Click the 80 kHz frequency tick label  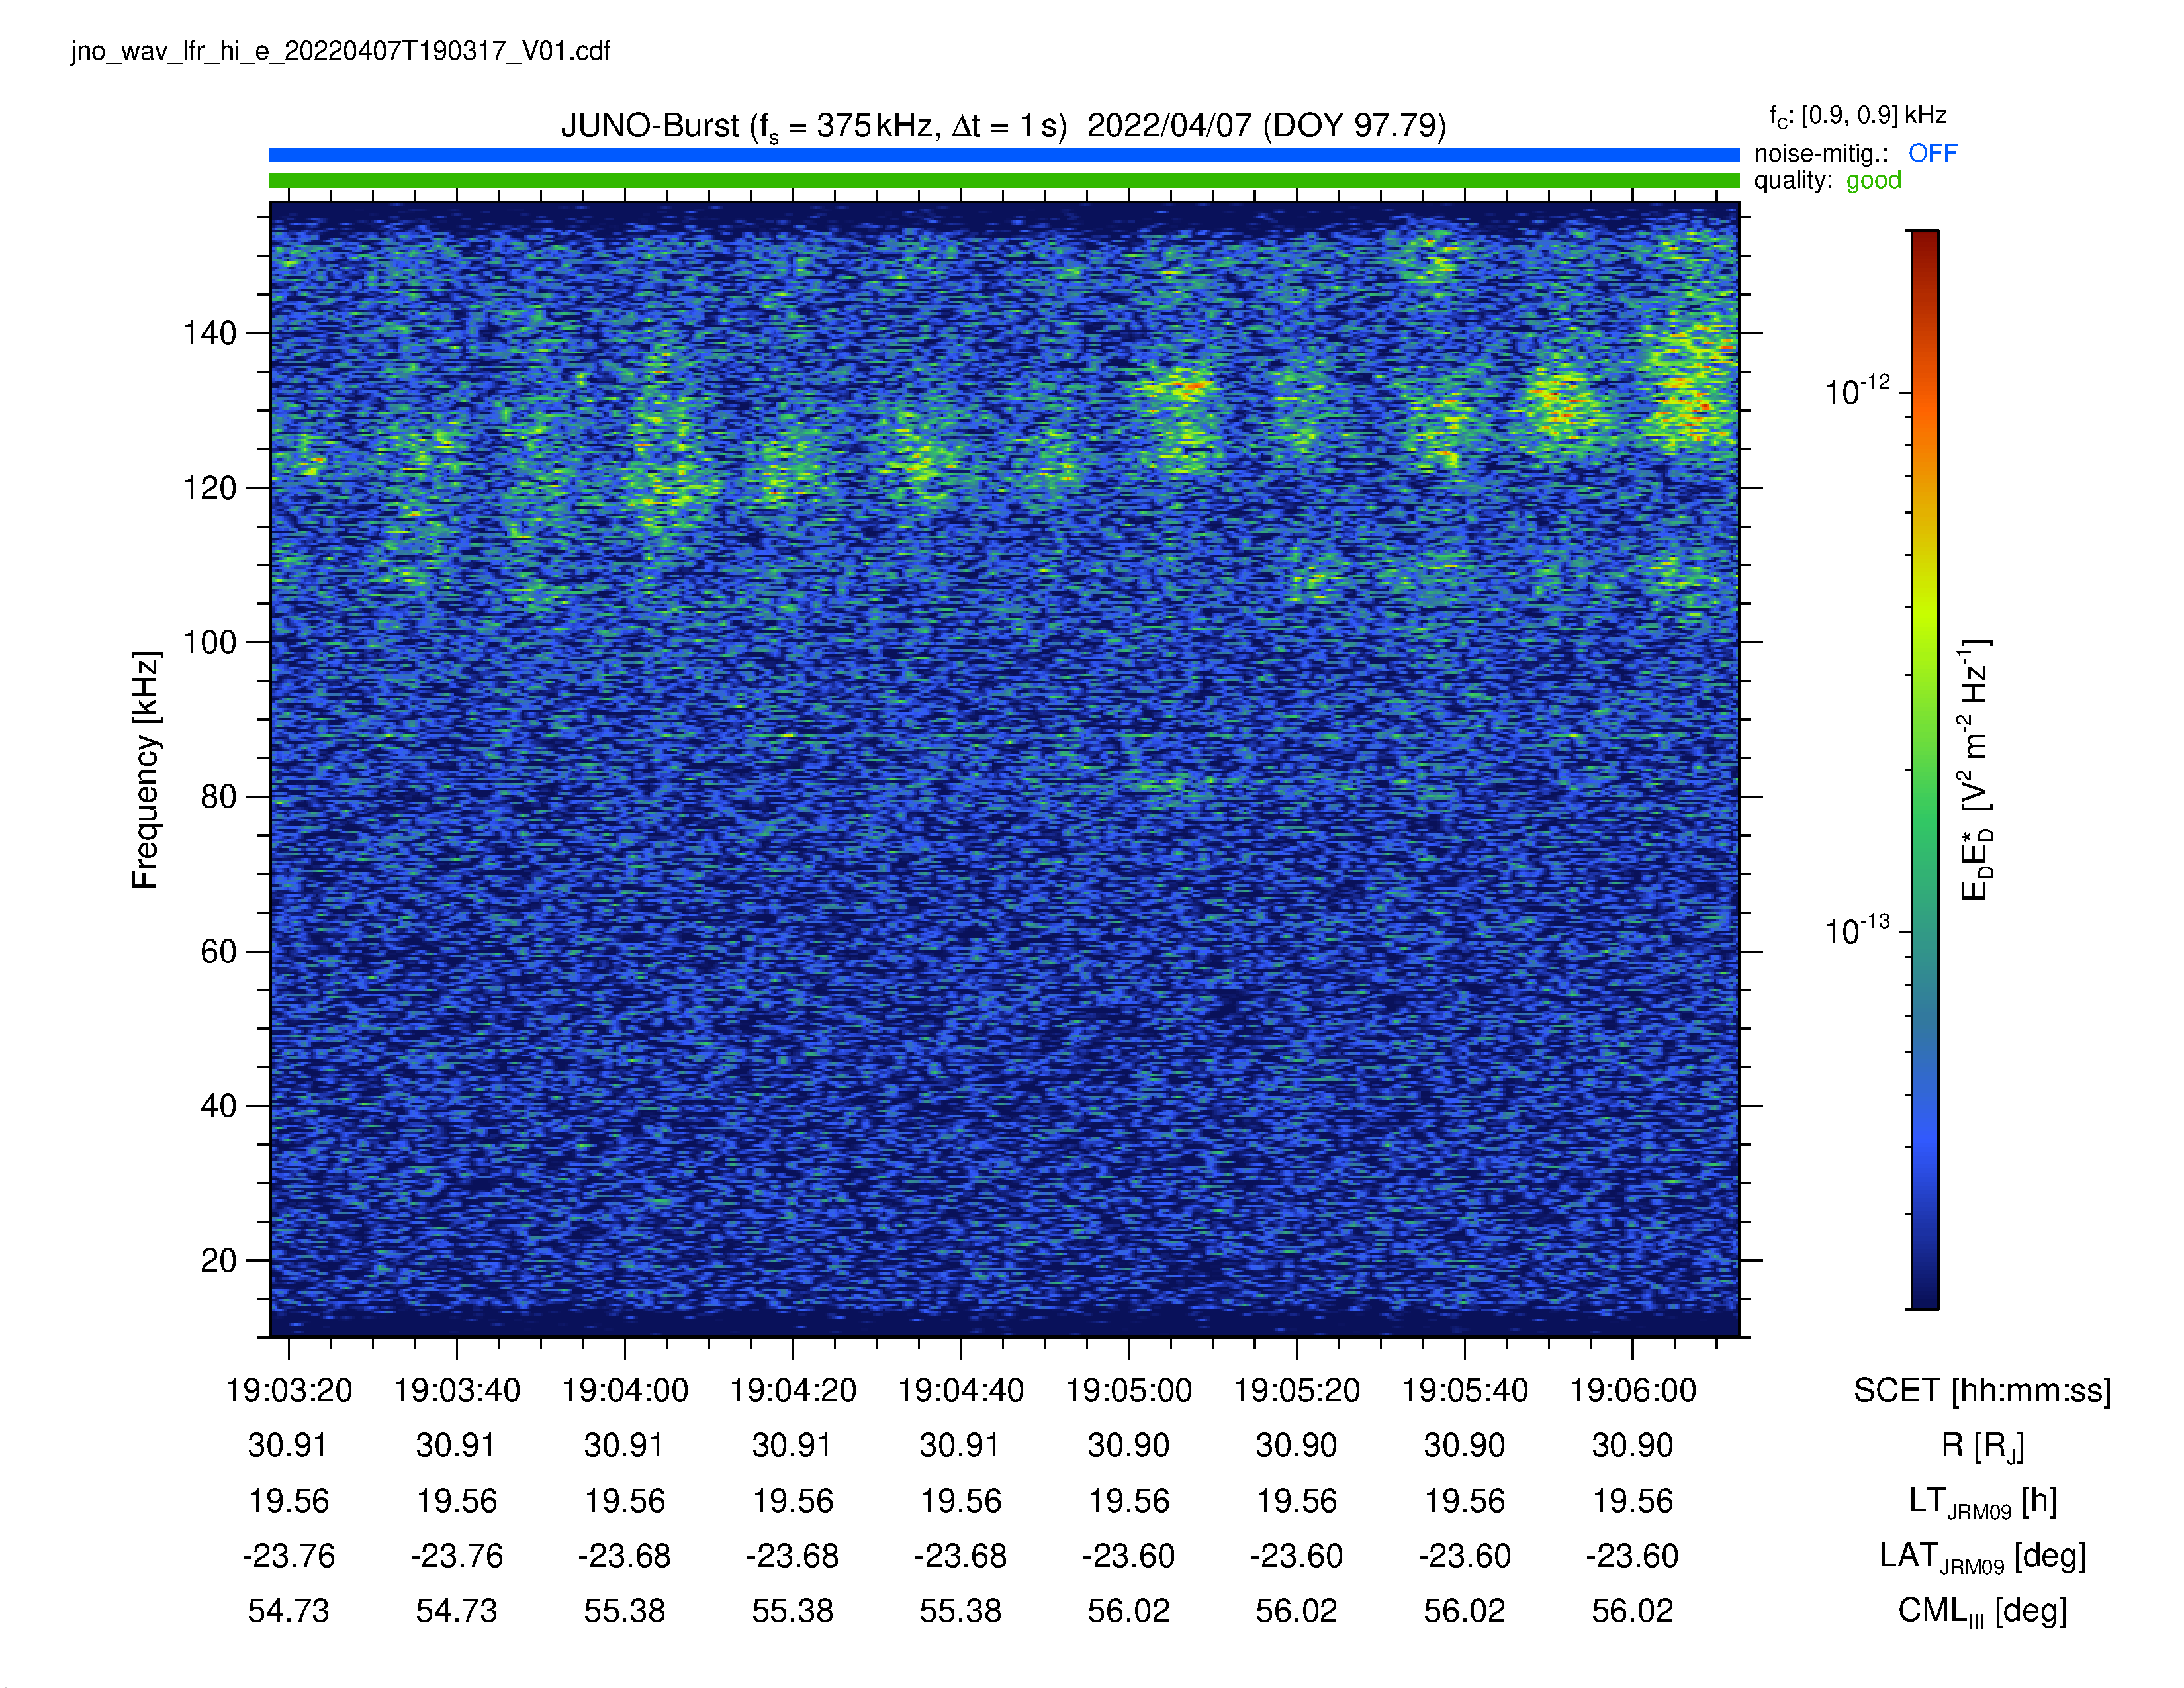218,797
